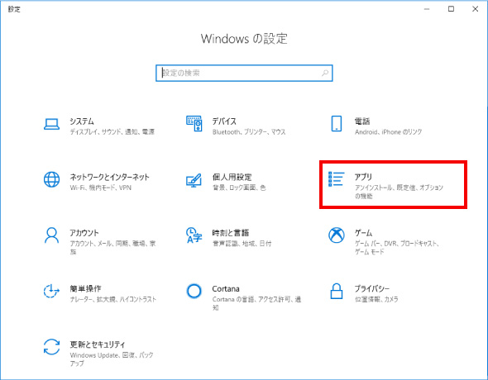
Task: Select the プライバシー padlock icon
Action: coord(337,291)
